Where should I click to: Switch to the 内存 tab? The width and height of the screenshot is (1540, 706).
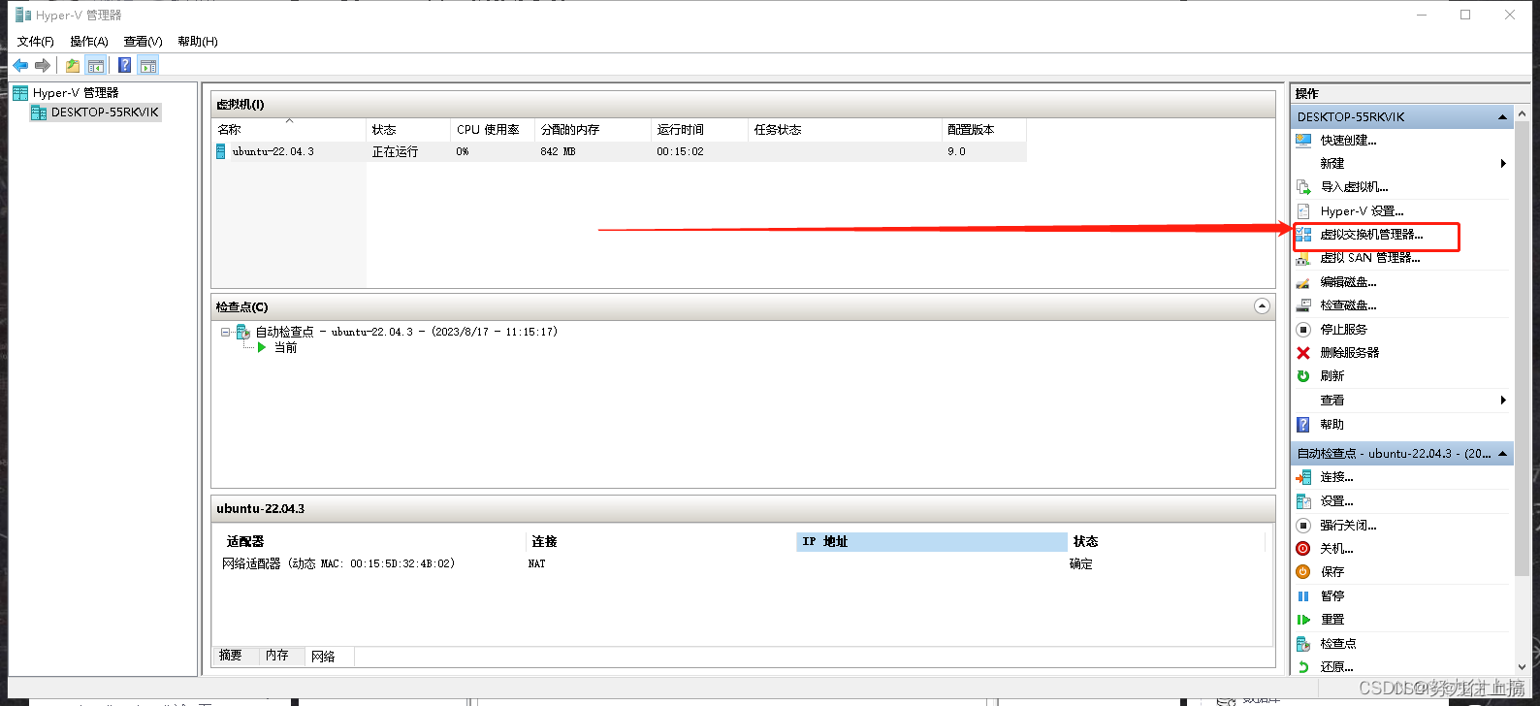click(277, 656)
